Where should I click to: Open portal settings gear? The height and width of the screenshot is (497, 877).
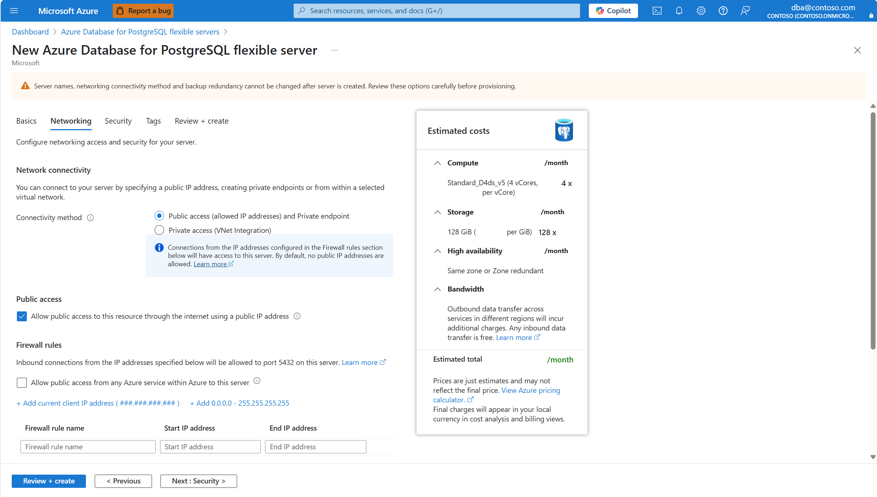coord(701,11)
